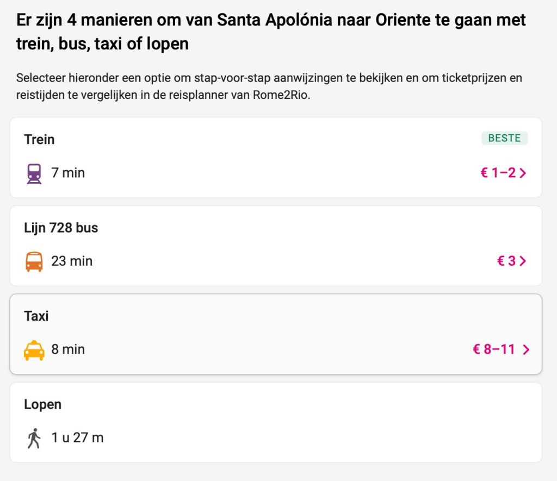Click the € 3 bus price
The image size is (557, 481).
coord(506,261)
